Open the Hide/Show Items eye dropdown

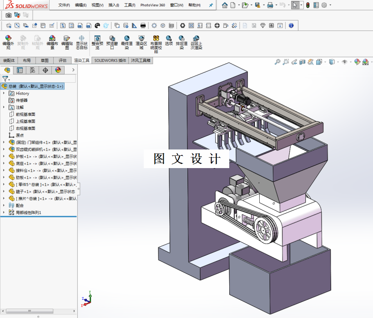pos(346,62)
